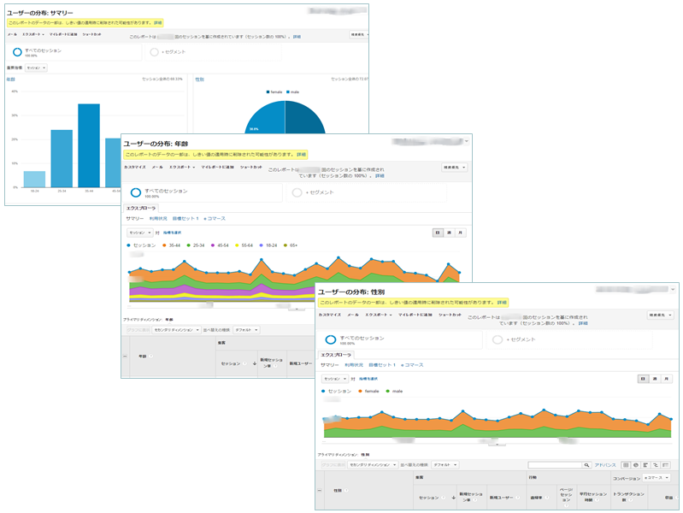Click the 35-44 bar in the age chart
683x513 pixels.
(89, 145)
